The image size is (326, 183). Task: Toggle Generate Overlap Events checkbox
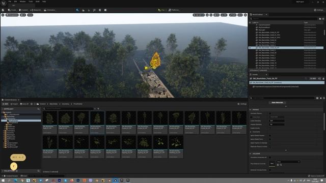(x=270, y=170)
